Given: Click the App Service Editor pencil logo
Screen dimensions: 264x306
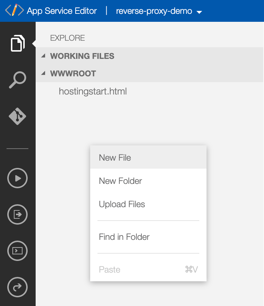Looking at the screenshot, I should click(x=14, y=11).
